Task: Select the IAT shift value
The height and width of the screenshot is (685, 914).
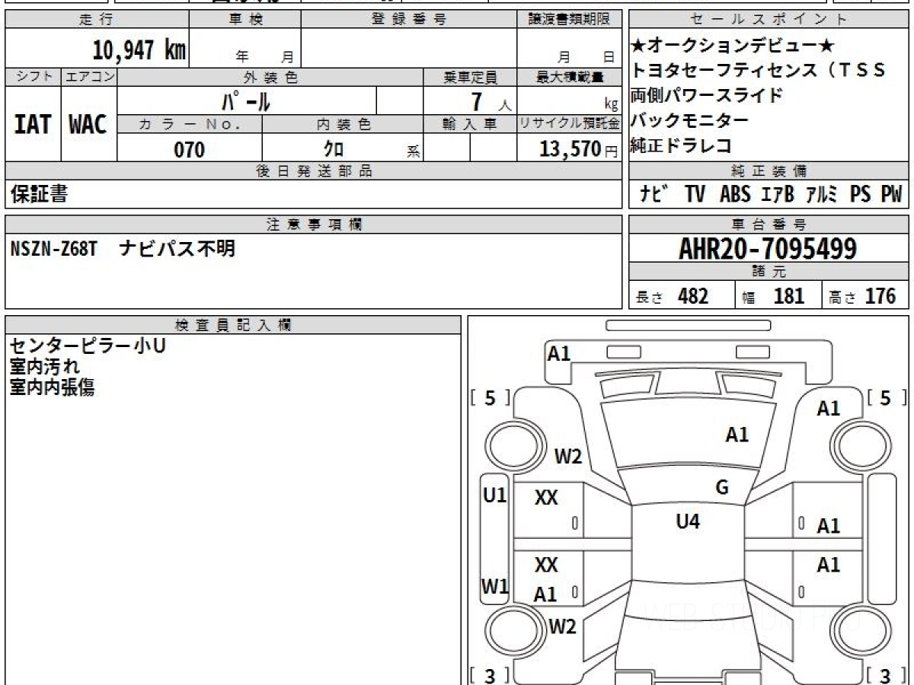Action: click(x=33, y=125)
